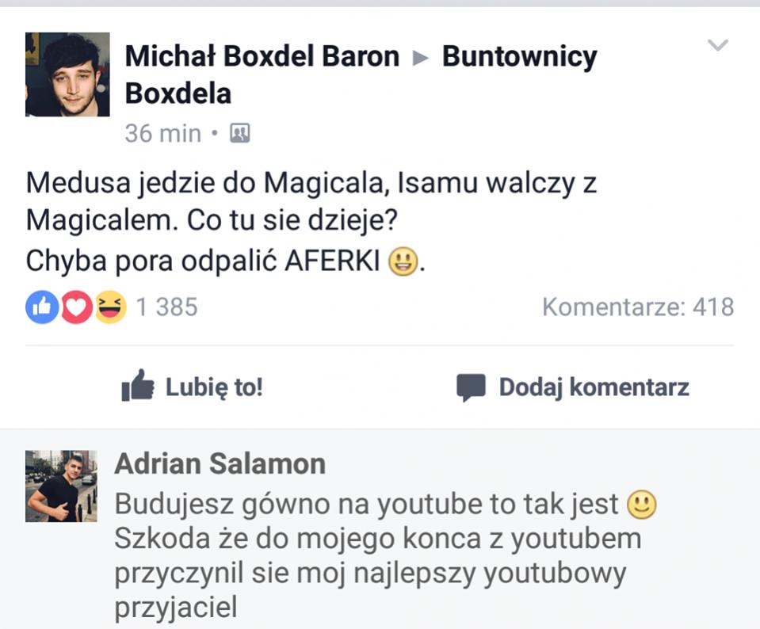Viewport: 760px width, 629px height.
Task: Open Adrian Salamon's profile picture
Action: pyautogui.click(x=61, y=486)
